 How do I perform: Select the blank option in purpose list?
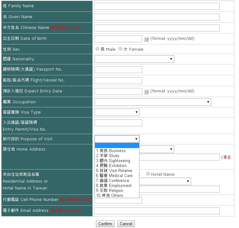tap(117, 146)
